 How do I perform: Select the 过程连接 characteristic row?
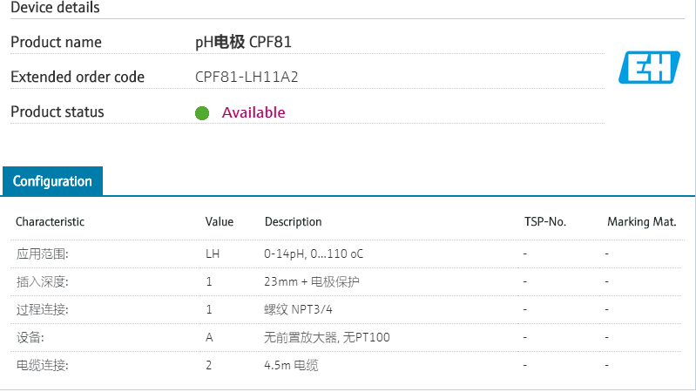42,309
